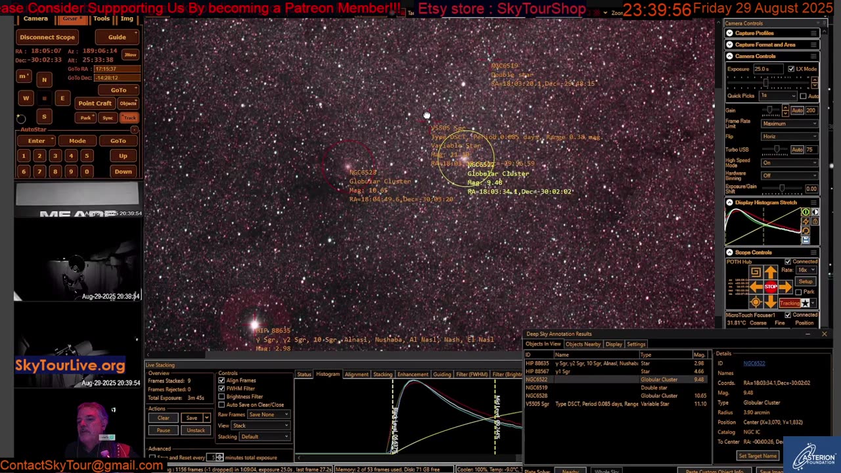Toggle the LX Mode checkbox

point(791,69)
